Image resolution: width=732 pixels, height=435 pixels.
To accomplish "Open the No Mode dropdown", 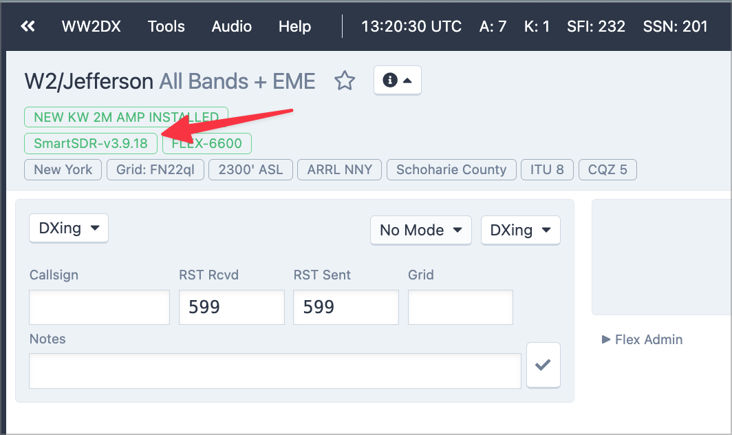I will point(420,230).
